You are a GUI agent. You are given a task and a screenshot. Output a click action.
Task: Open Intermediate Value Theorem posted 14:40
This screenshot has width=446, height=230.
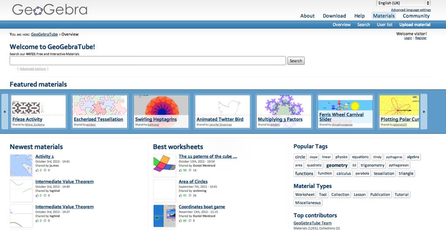[64, 182]
